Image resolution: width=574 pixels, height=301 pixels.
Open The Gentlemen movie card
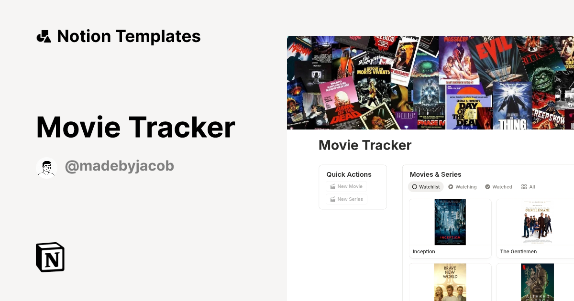pos(537,228)
